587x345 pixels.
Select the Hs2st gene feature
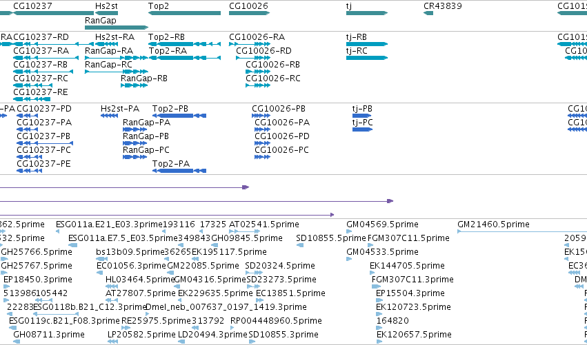click(x=107, y=13)
